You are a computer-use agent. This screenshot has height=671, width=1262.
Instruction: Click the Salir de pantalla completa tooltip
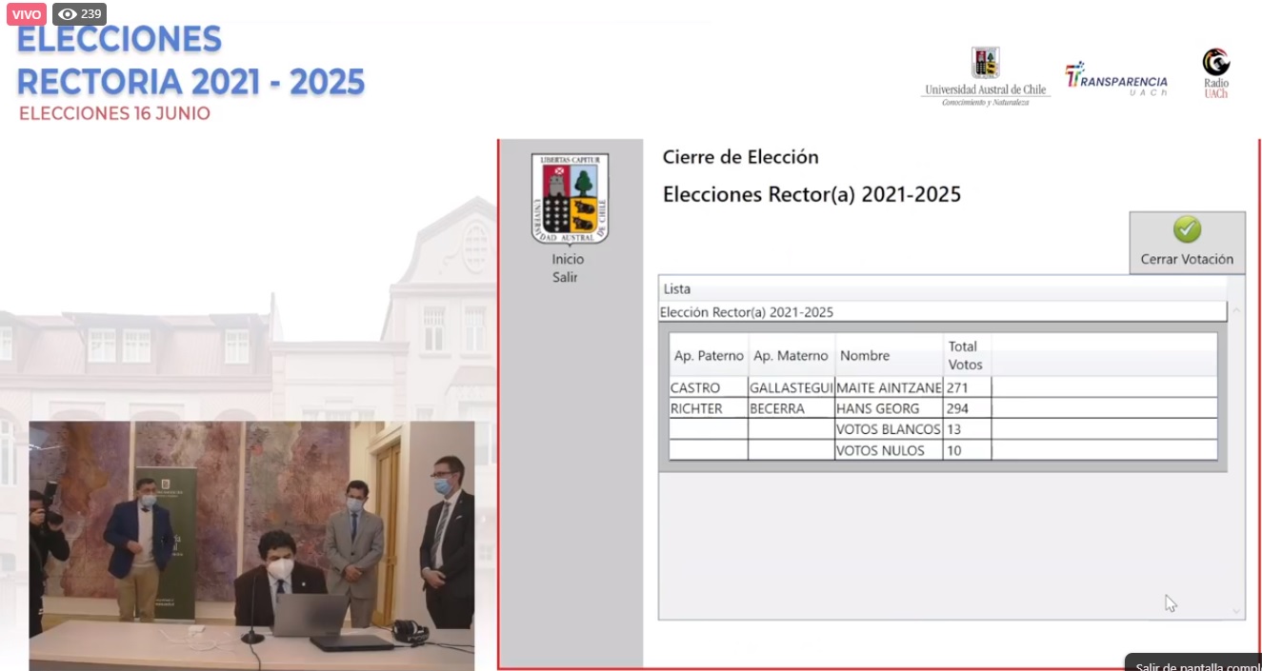tap(1192, 663)
